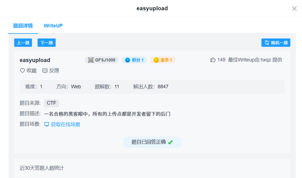Select the CTF source tag
The image size is (302, 178).
(x=51, y=103)
